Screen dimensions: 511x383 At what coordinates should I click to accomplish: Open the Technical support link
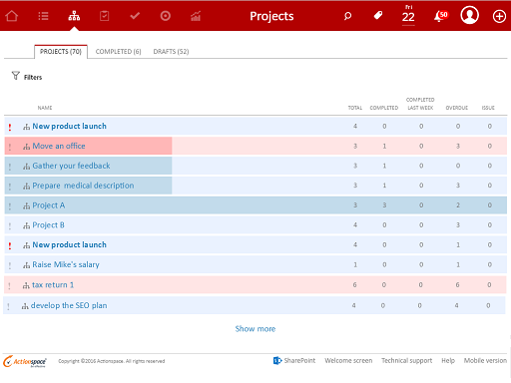pos(406,360)
